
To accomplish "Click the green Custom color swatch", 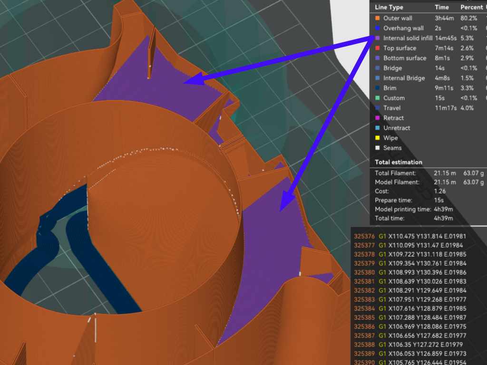I will pyautogui.click(x=378, y=98).
